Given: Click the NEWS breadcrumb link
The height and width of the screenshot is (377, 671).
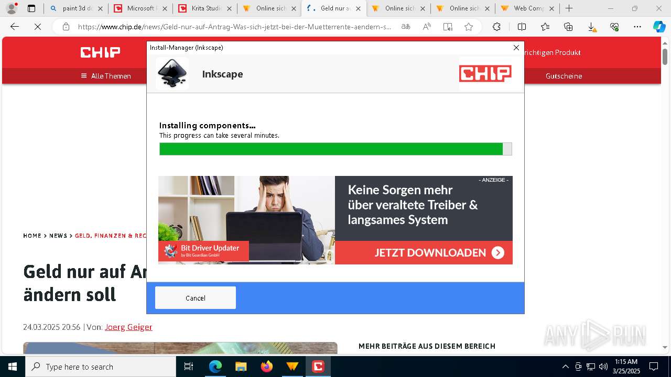Looking at the screenshot, I should (58, 236).
